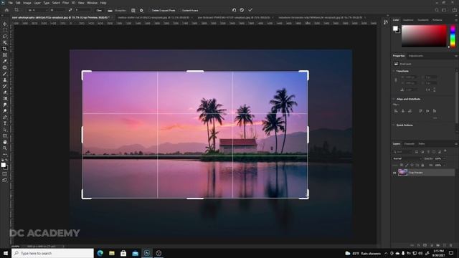The height and width of the screenshot is (258, 459).
Task: Select the Lasso tool
Action: [x=5, y=37]
